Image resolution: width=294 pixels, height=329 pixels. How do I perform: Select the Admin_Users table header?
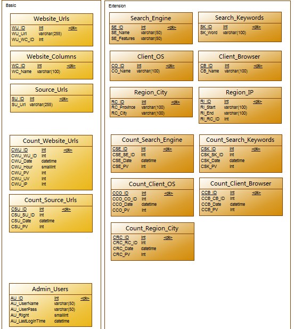[50, 289]
